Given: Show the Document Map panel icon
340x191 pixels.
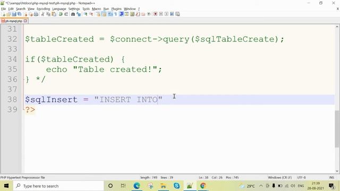Looking at the screenshot, I should 132,14.
